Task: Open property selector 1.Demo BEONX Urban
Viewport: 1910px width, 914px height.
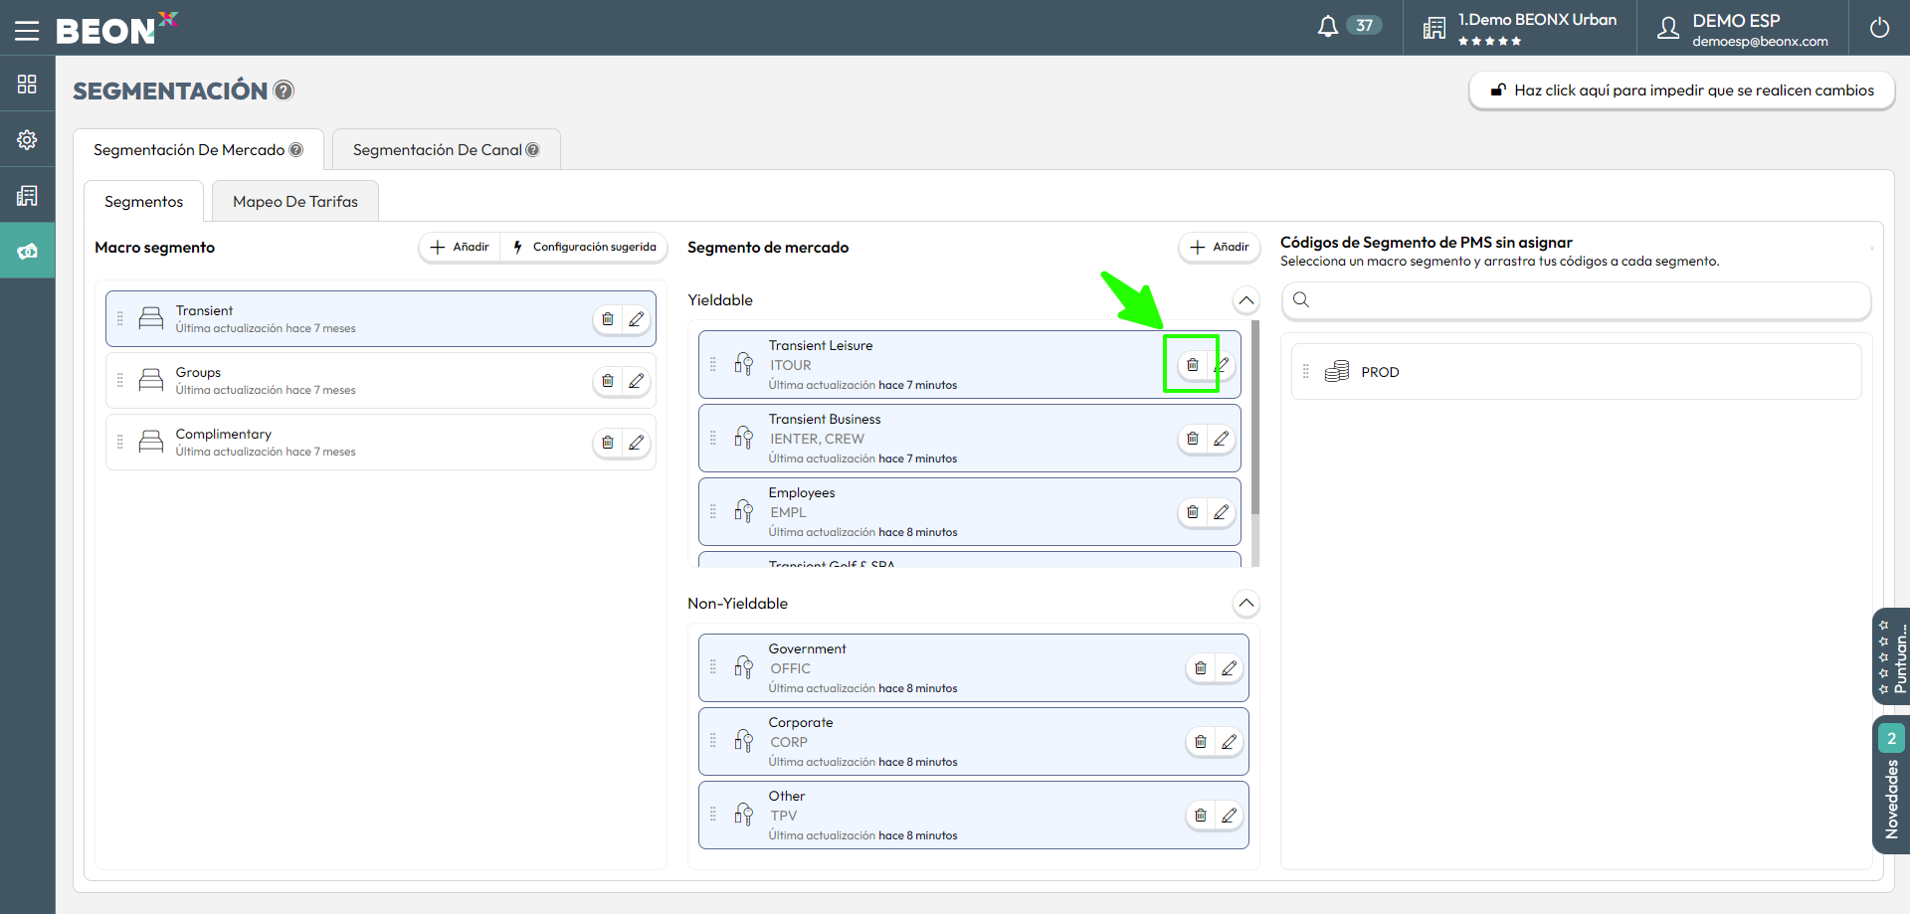Action: [x=1519, y=28]
